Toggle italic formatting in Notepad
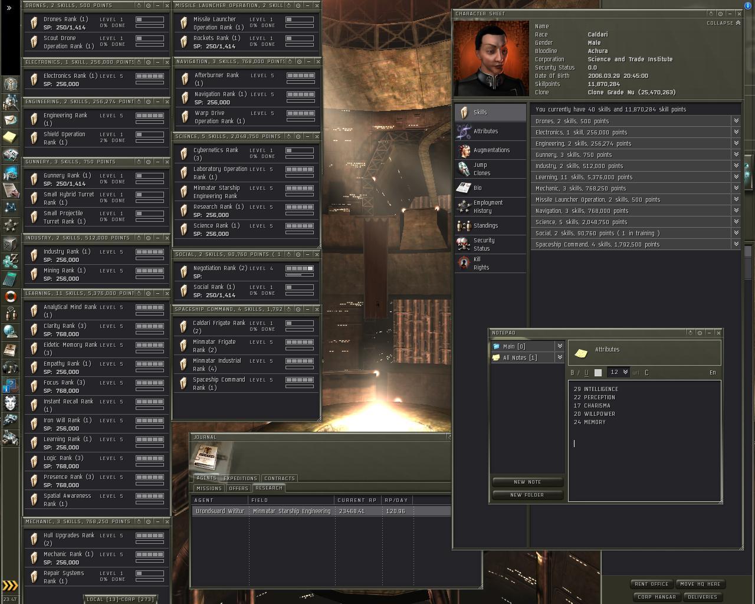The image size is (755, 604). [x=579, y=373]
